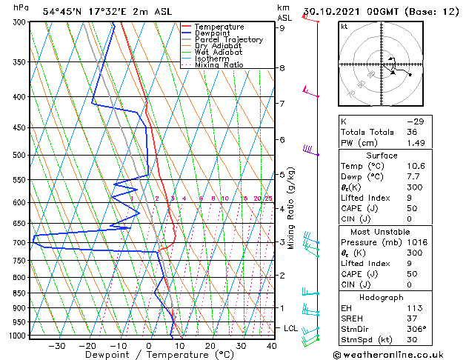Image resolution: width=466 pixels, height=360 pixels.
Task: Click the date and time header text
Action: point(382,12)
